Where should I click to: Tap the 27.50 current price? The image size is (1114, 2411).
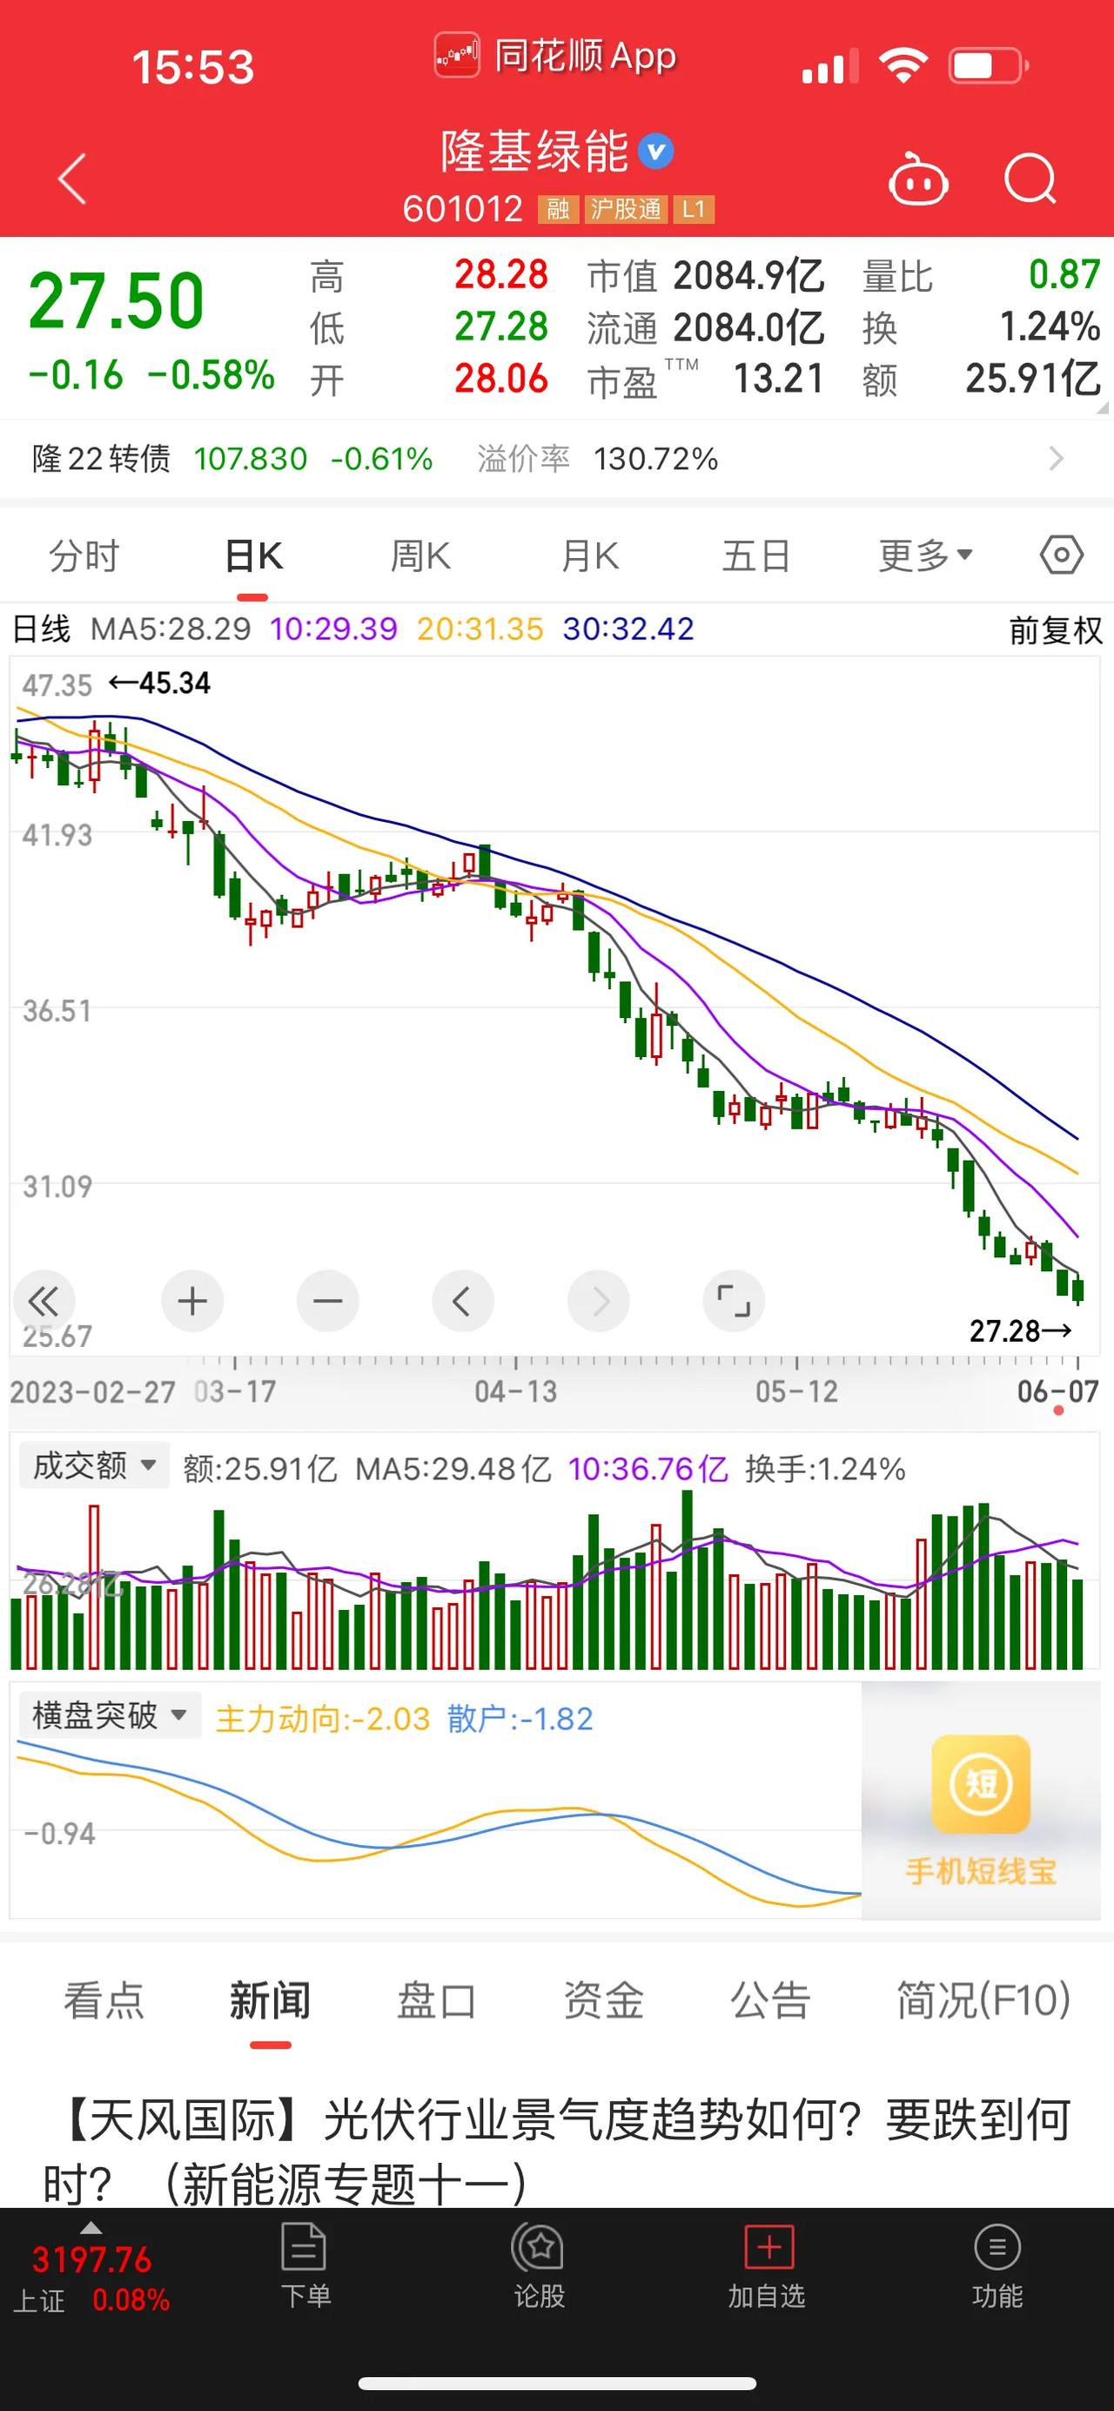pos(117,301)
